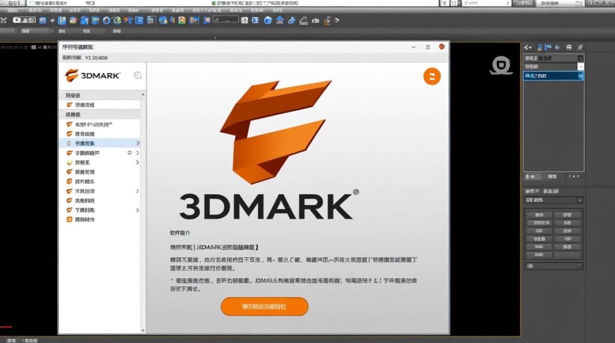615x343 pixels.
Task: Open the dropdown arrow in the right panel list header
Action: 581,58
